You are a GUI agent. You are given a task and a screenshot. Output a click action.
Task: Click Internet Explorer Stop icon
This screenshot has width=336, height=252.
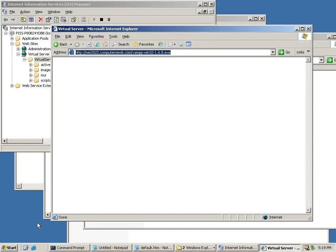point(89,45)
